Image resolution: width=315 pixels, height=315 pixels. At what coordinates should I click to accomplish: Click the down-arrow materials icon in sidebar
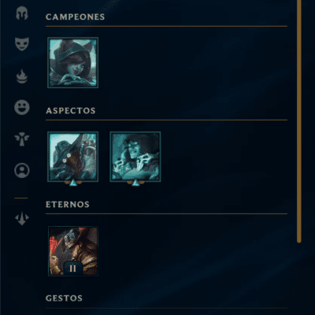tap(22, 218)
